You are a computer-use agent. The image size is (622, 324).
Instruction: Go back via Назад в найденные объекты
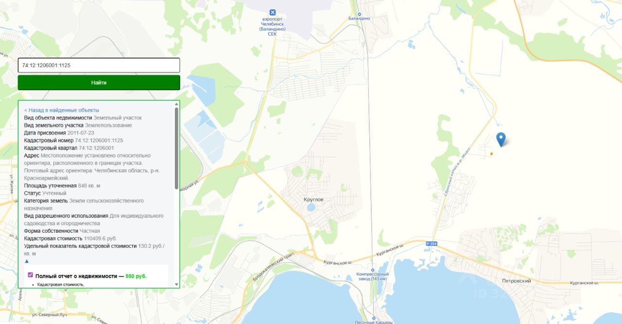[62, 110]
